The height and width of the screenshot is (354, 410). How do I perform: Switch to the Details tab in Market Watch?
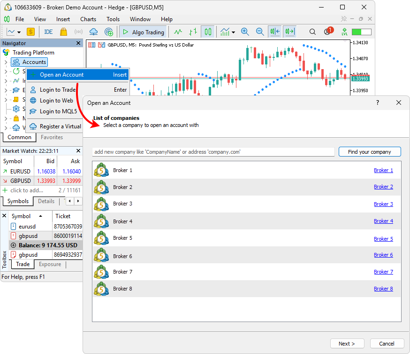click(46, 201)
